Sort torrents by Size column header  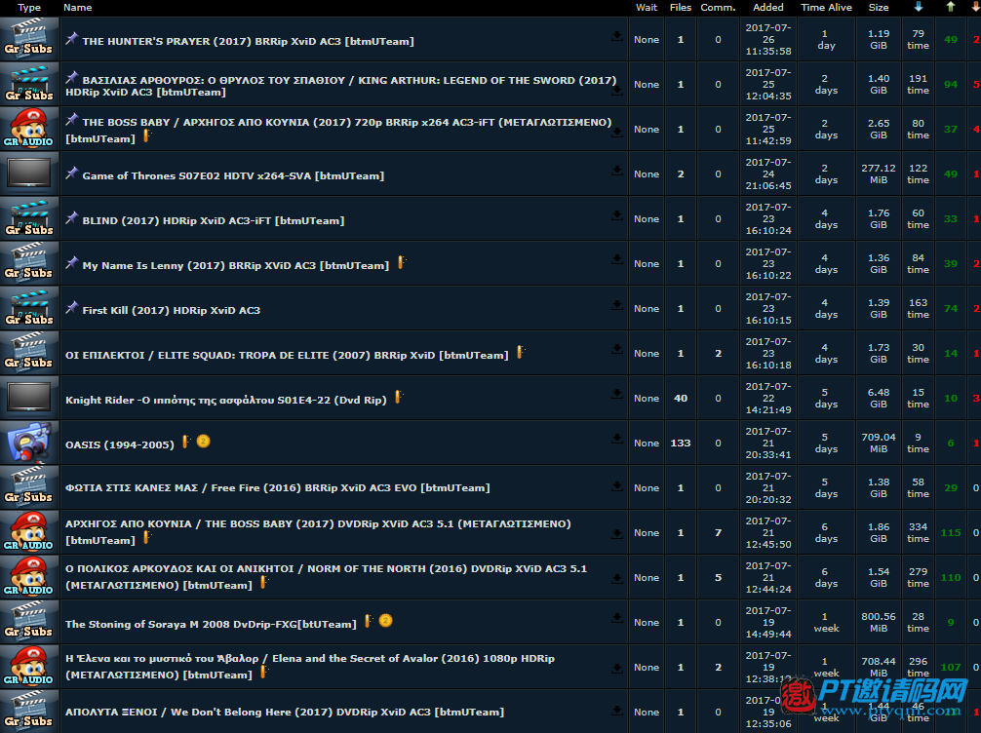(879, 8)
